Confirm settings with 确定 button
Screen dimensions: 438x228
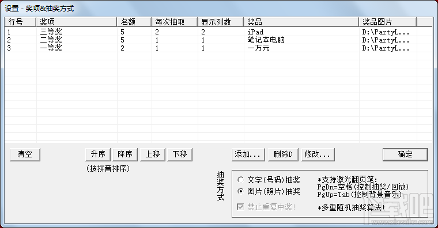click(x=405, y=154)
